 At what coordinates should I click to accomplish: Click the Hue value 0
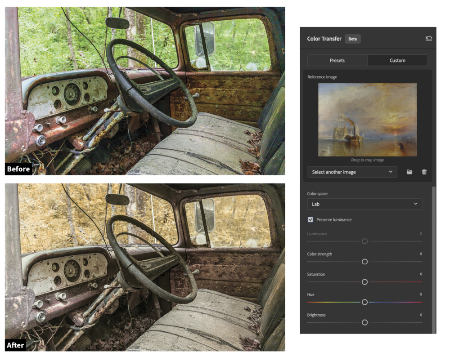tap(421, 294)
